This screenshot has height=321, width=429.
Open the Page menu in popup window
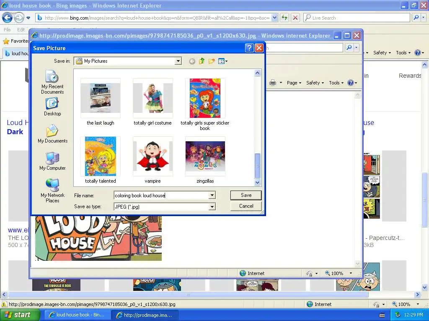[294, 83]
